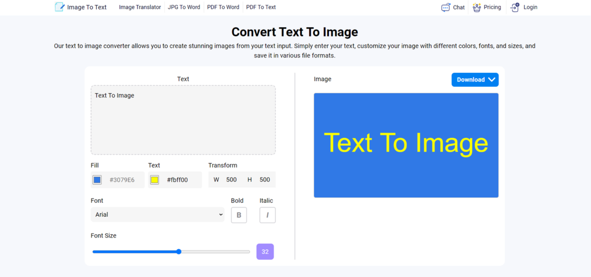The image size is (591, 277).
Task: Open the Arial font dropdown
Action: click(x=158, y=215)
